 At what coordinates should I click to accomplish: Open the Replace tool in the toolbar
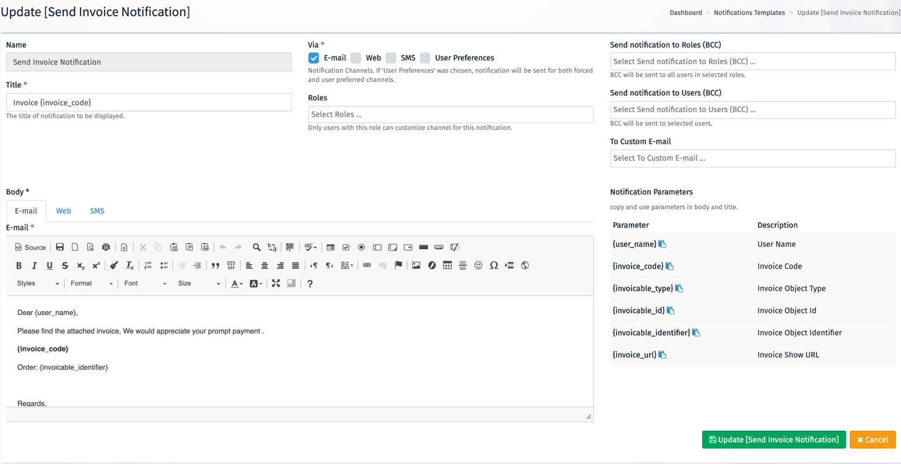[272, 247]
